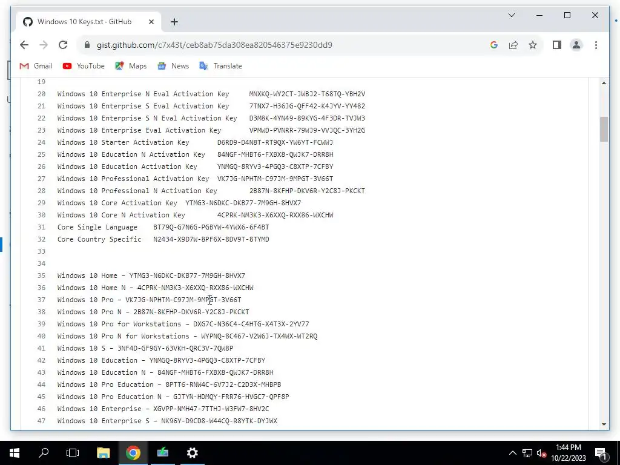This screenshot has height=465, width=620.
Task: Click key N2434-X9D7W-8PF6X-8DV9T-8TYMD
Action: [x=211, y=239]
